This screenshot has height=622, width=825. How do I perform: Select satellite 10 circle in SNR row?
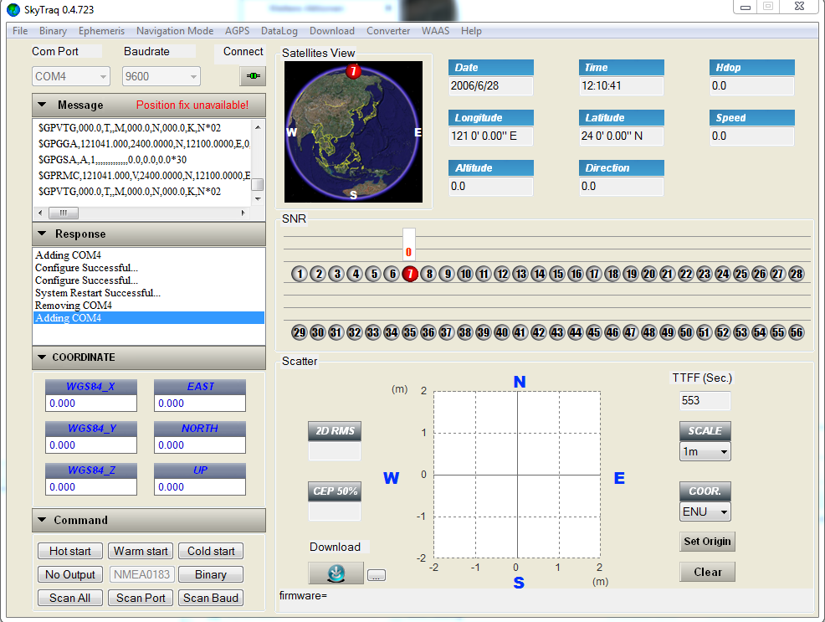pyautogui.click(x=466, y=274)
